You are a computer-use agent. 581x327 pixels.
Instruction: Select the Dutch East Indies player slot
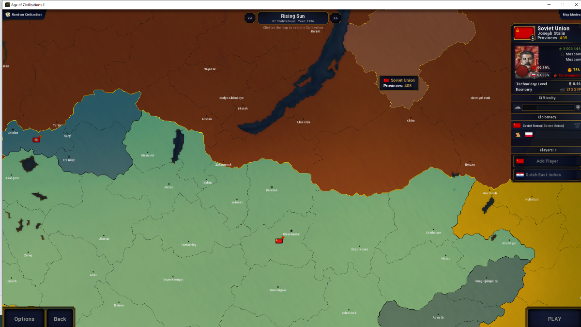tap(547, 175)
